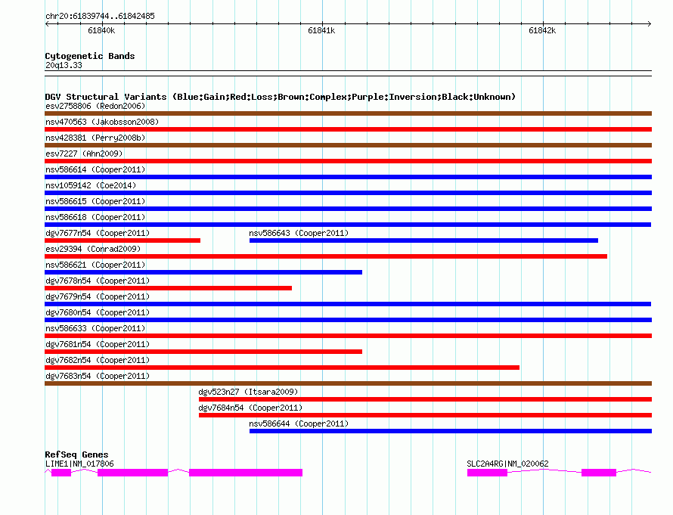Viewport: 673px width, 515px height.
Task: Click the nsv586621 (Cooper2011) label
Action: pyautogui.click(x=95, y=265)
